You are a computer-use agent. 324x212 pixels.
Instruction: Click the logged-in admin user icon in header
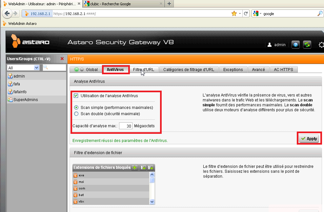270,45
